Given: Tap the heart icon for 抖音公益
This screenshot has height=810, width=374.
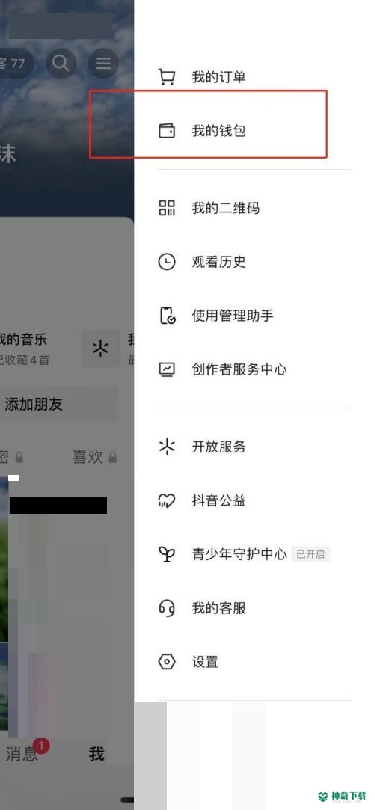Looking at the screenshot, I should click(x=166, y=500).
